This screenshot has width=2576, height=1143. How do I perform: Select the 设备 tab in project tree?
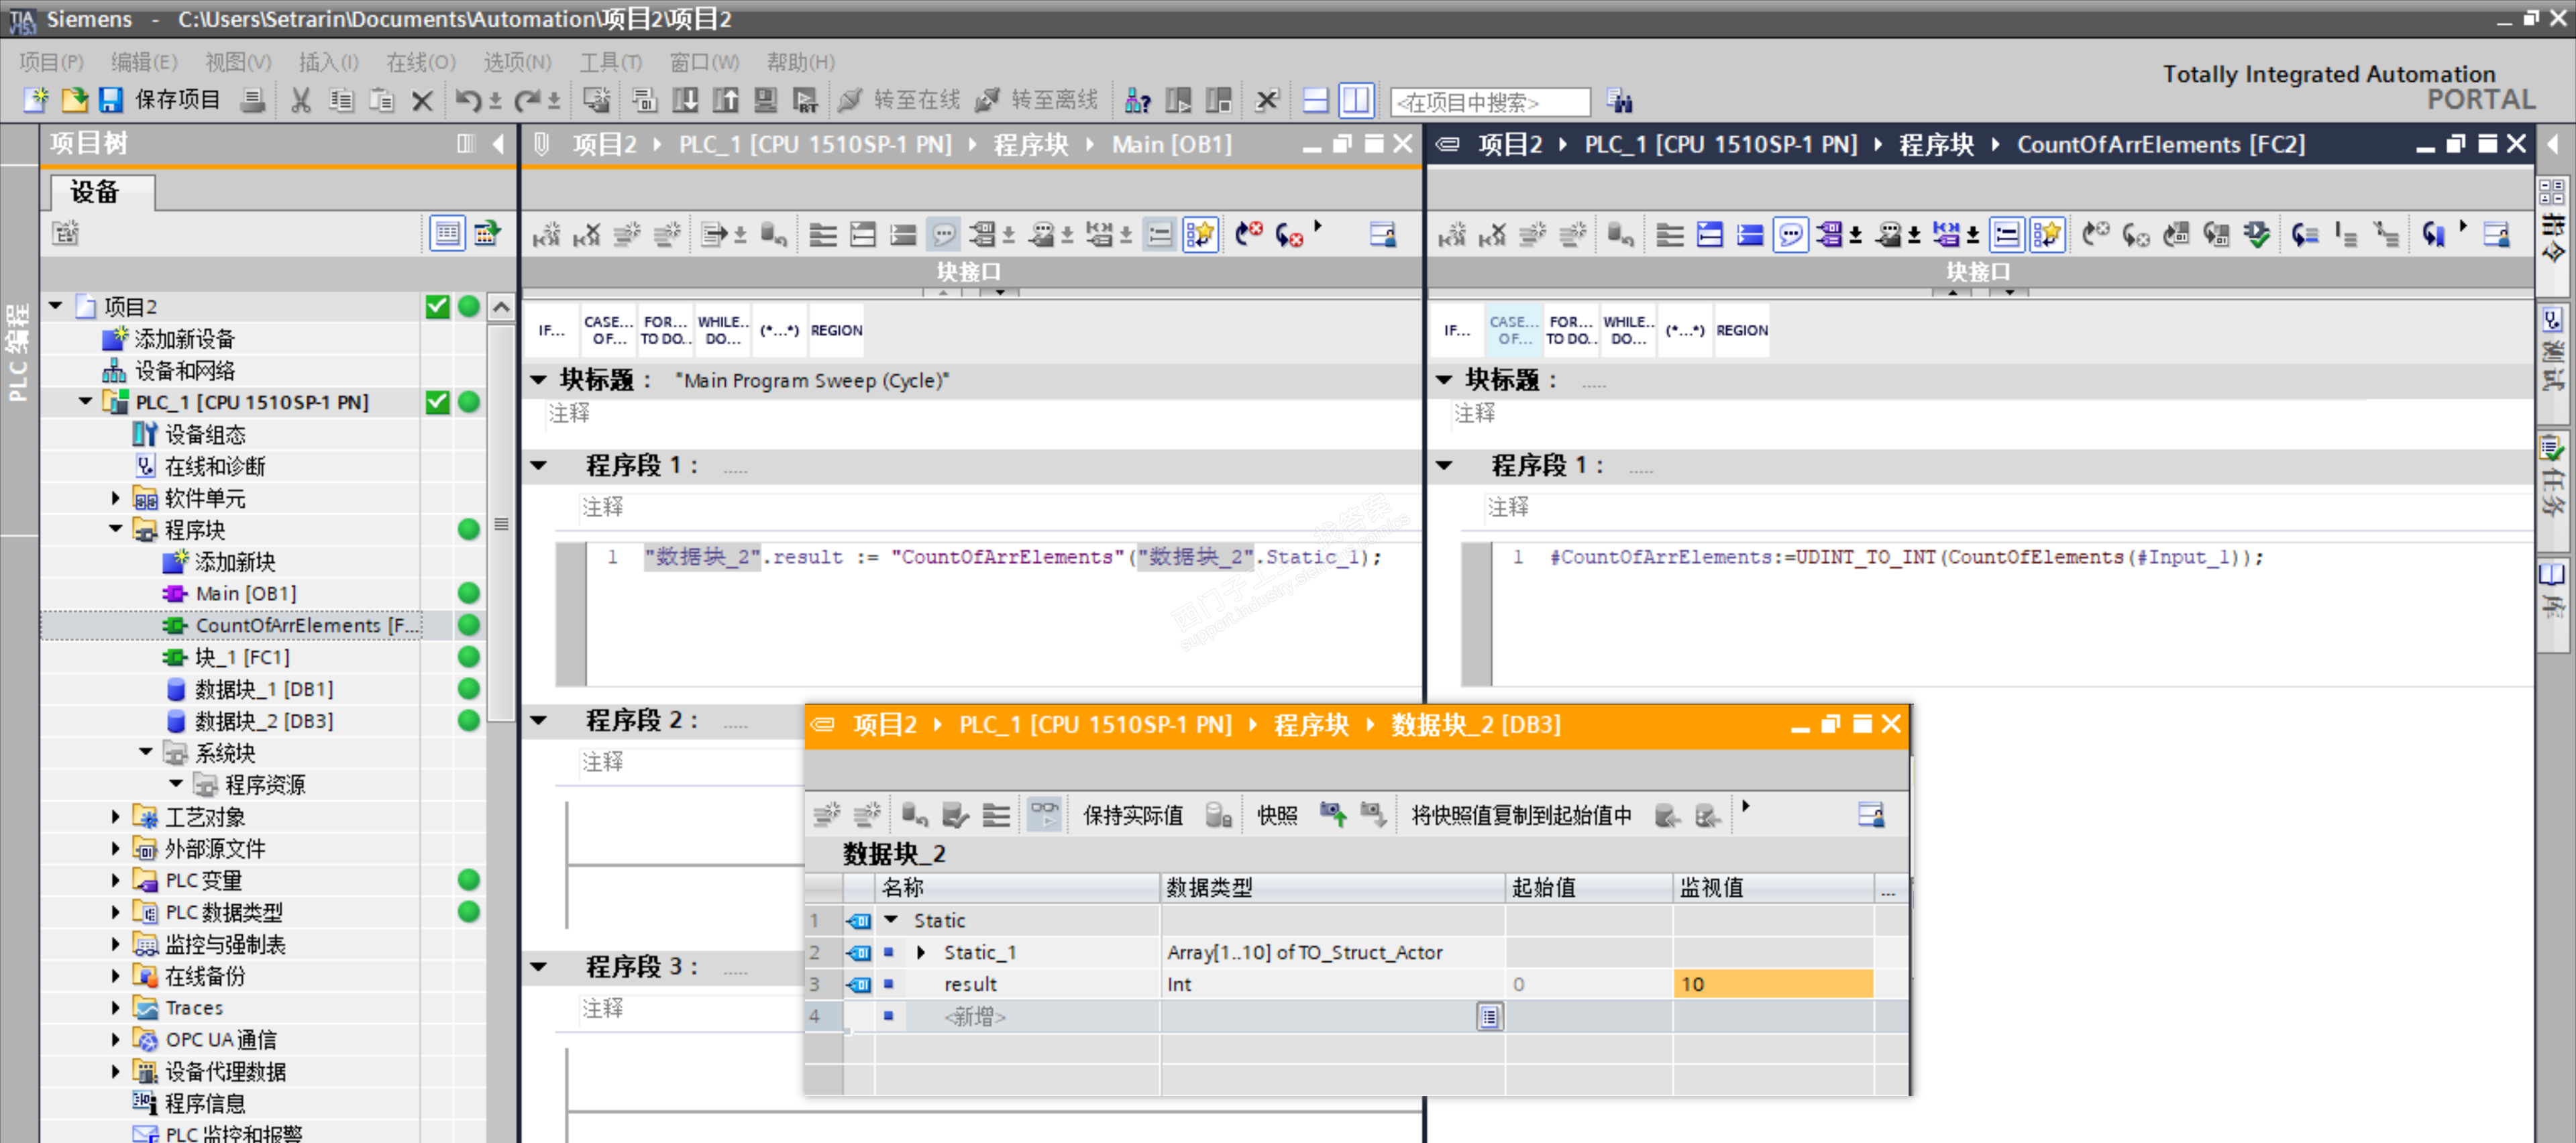click(x=96, y=192)
